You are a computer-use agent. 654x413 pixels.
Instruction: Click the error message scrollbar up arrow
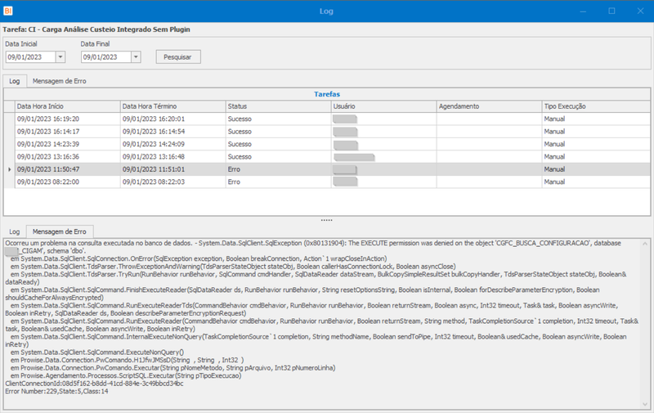[x=645, y=243]
